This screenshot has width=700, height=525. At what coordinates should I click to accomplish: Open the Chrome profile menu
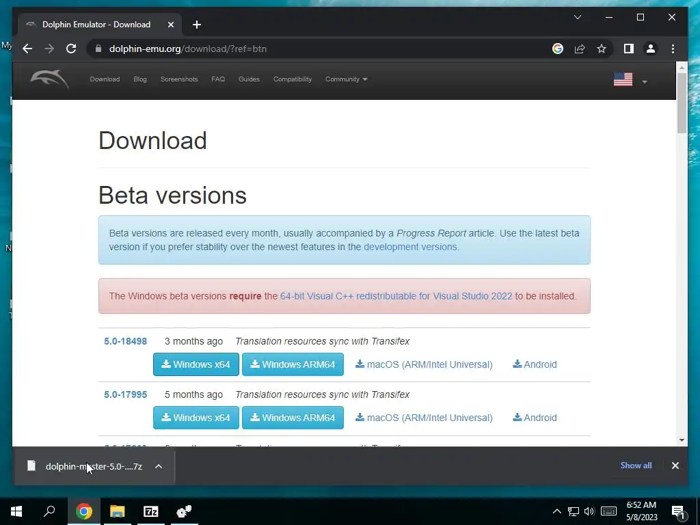click(651, 49)
